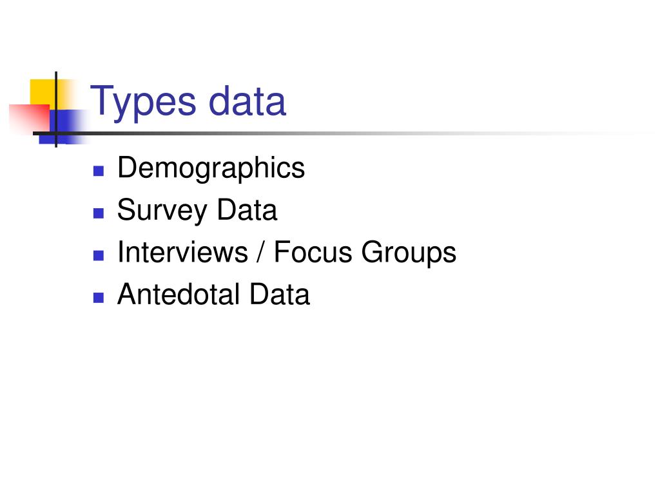The height and width of the screenshot is (495, 660).
Task: Select the Survey Data bullet text
Action: click(x=197, y=211)
